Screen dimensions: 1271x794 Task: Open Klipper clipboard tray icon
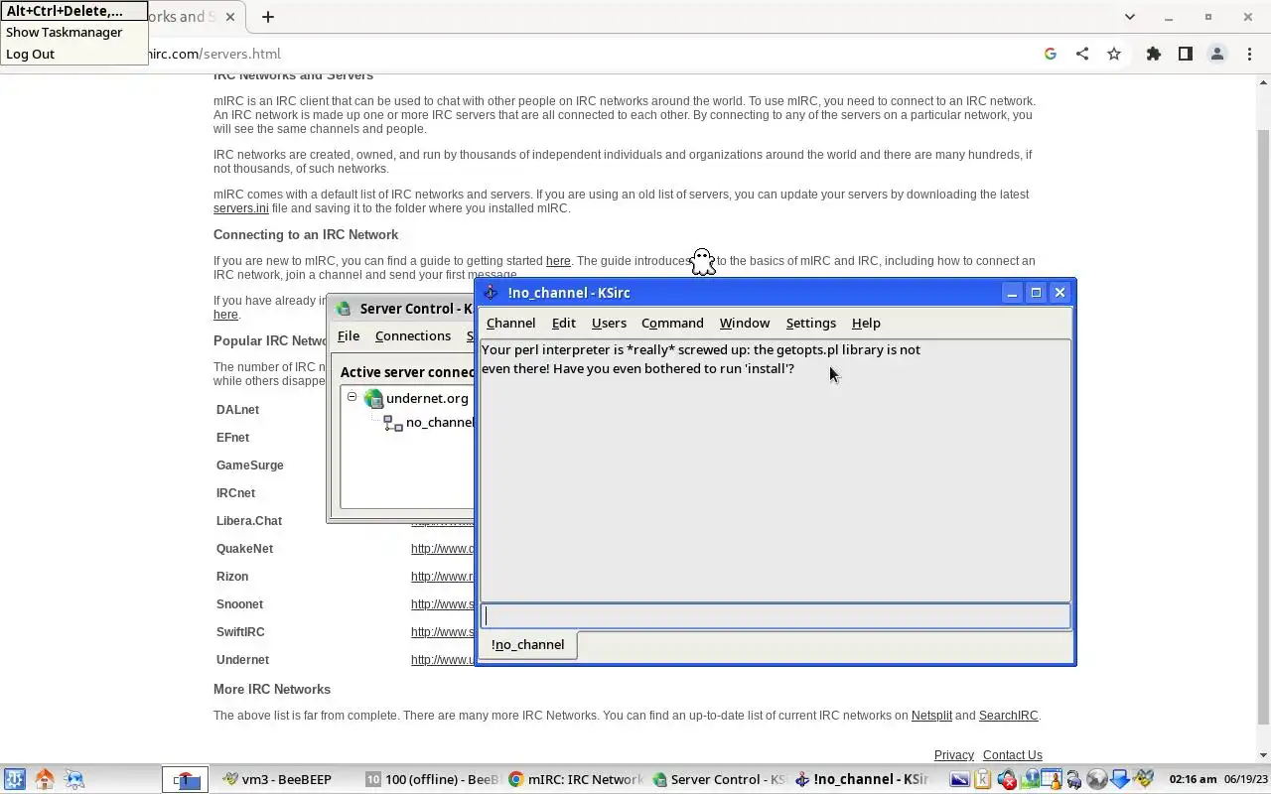pyautogui.click(x=983, y=780)
